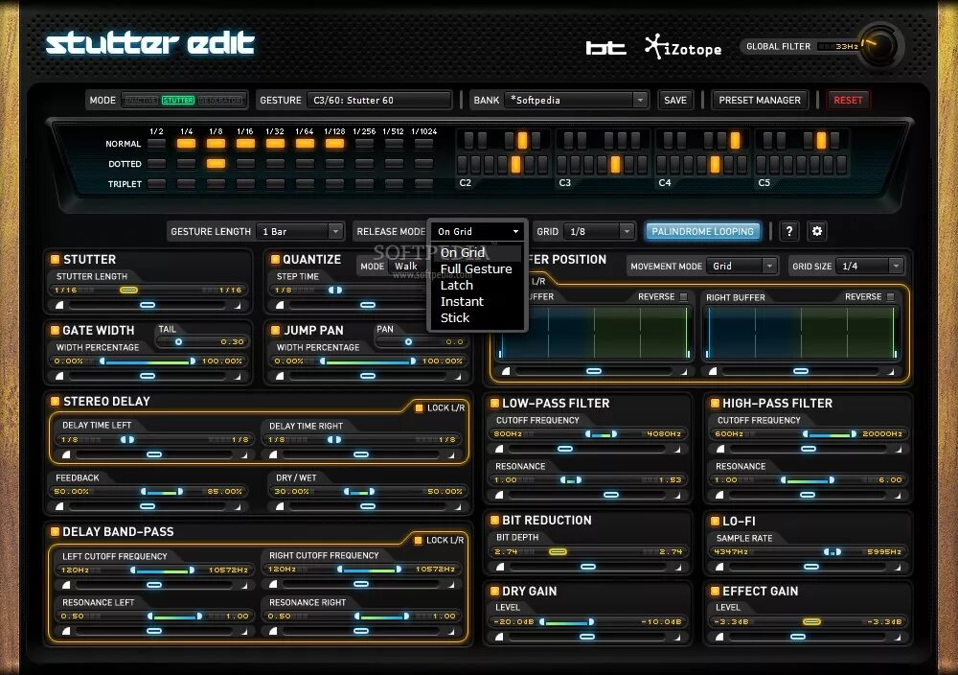This screenshot has width=958, height=675.
Task: Select Latch release mode
Action: pyautogui.click(x=476, y=285)
